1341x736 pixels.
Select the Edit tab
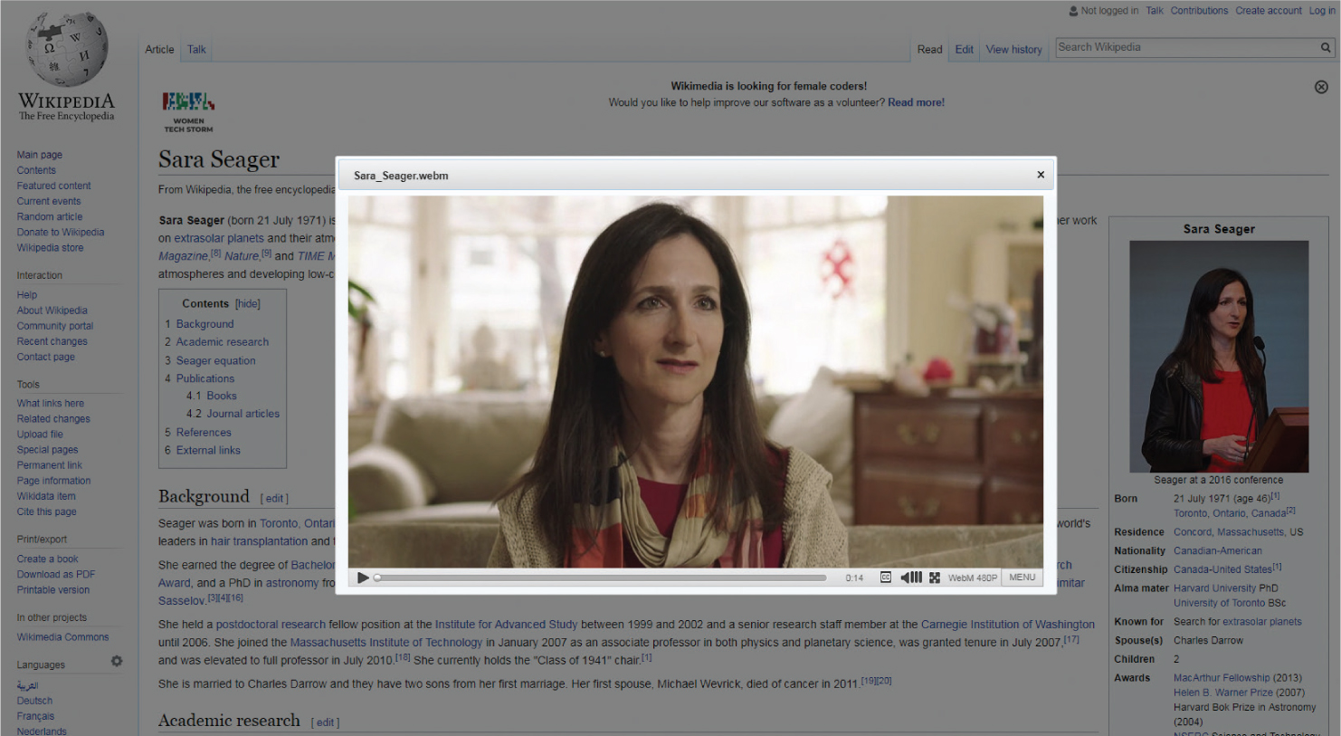coord(965,50)
